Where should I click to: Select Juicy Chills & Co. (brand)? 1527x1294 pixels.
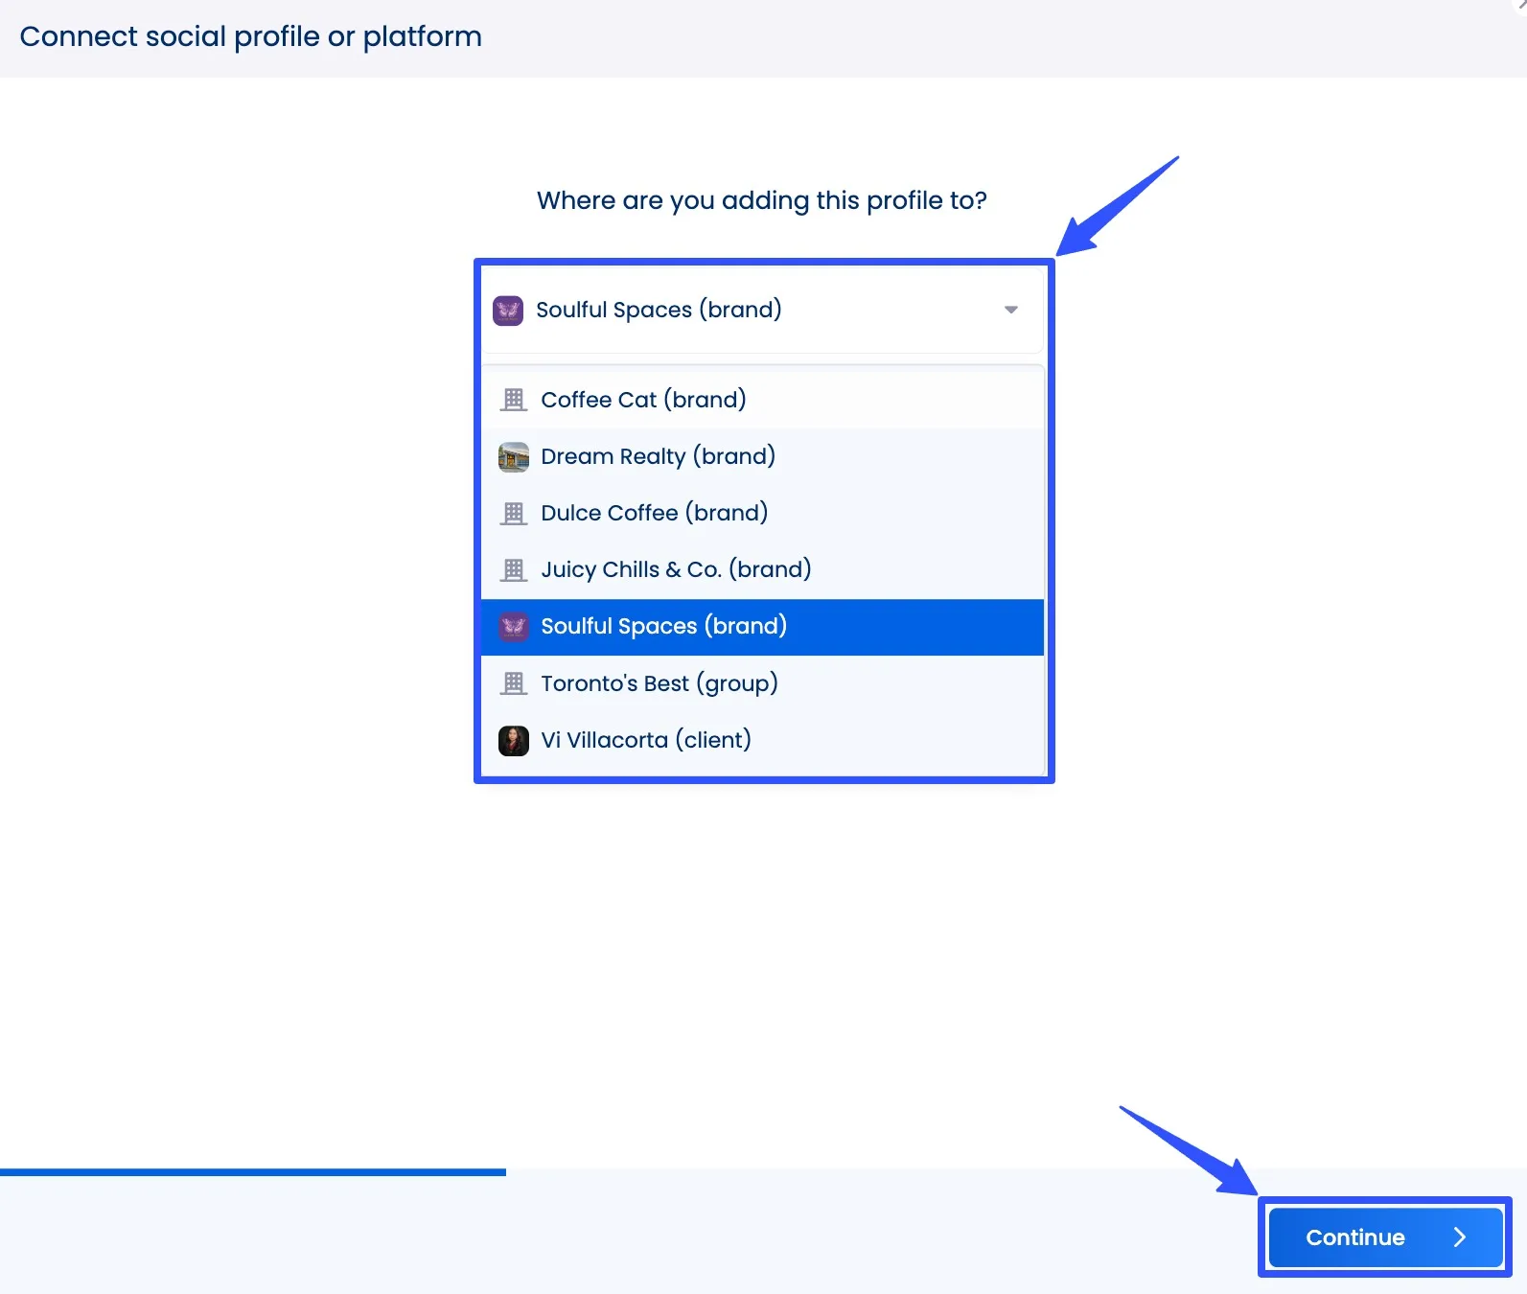click(x=676, y=569)
